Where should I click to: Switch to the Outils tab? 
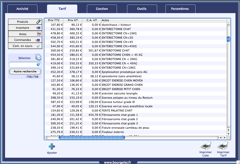[142, 9]
